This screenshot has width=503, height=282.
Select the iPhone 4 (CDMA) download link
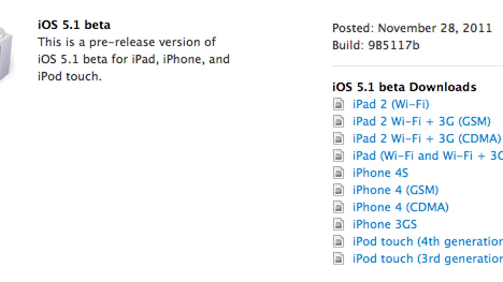400,207
